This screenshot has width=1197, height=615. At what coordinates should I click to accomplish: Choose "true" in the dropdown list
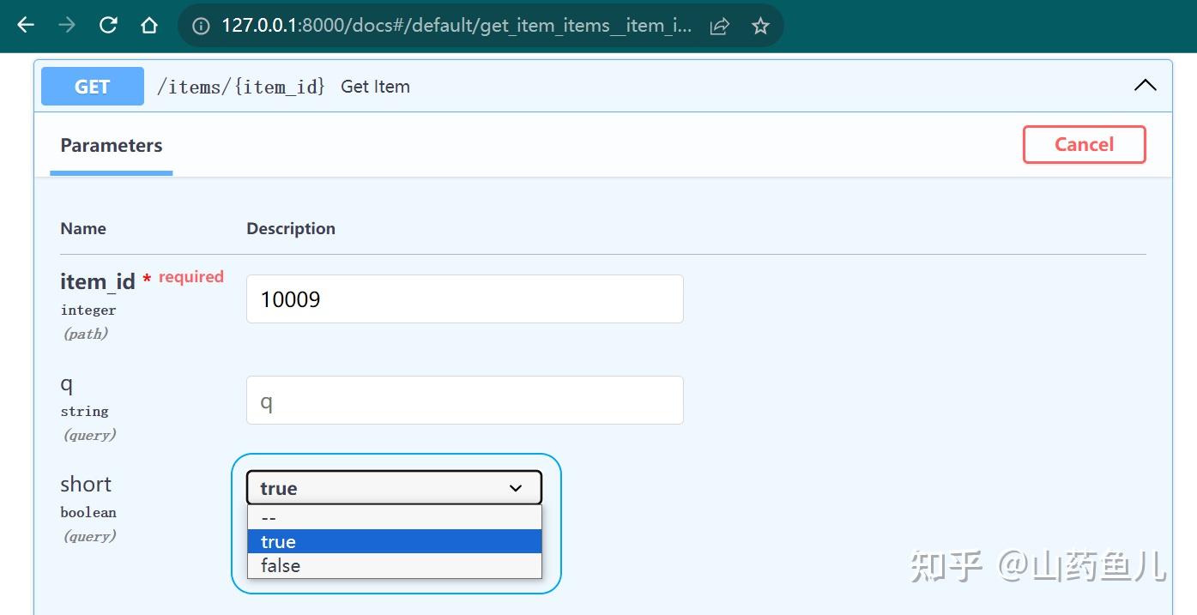(395, 541)
